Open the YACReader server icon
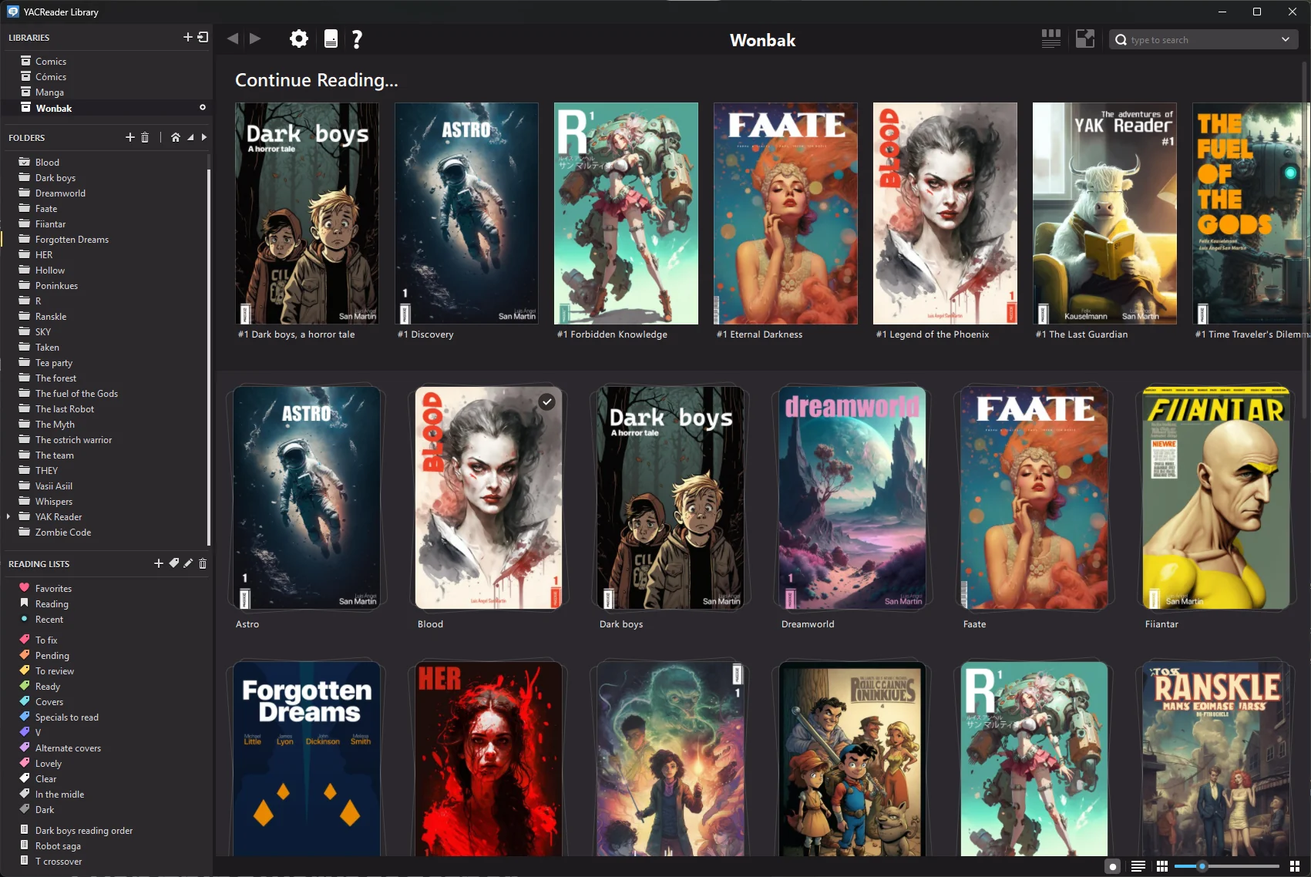This screenshot has height=877, width=1311. tap(331, 39)
